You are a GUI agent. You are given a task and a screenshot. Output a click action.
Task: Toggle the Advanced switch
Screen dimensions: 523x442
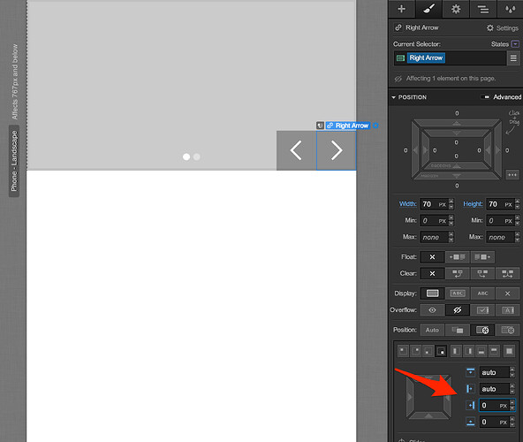[x=485, y=97]
